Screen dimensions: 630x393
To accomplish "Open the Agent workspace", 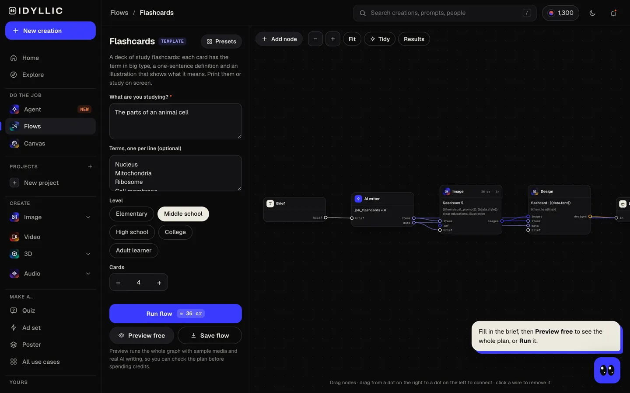I will pyautogui.click(x=50, y=109).
